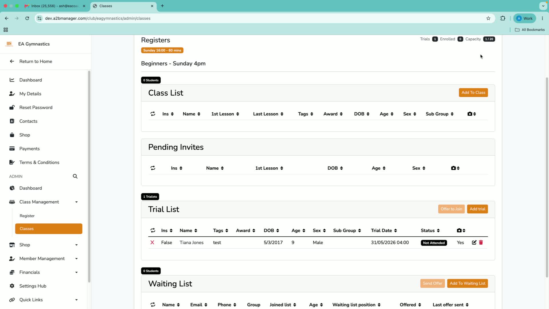Open admin search magnifier icon in sidebar
The height and width of the screenshot is (309, 549).
click(x=75, y=176)
